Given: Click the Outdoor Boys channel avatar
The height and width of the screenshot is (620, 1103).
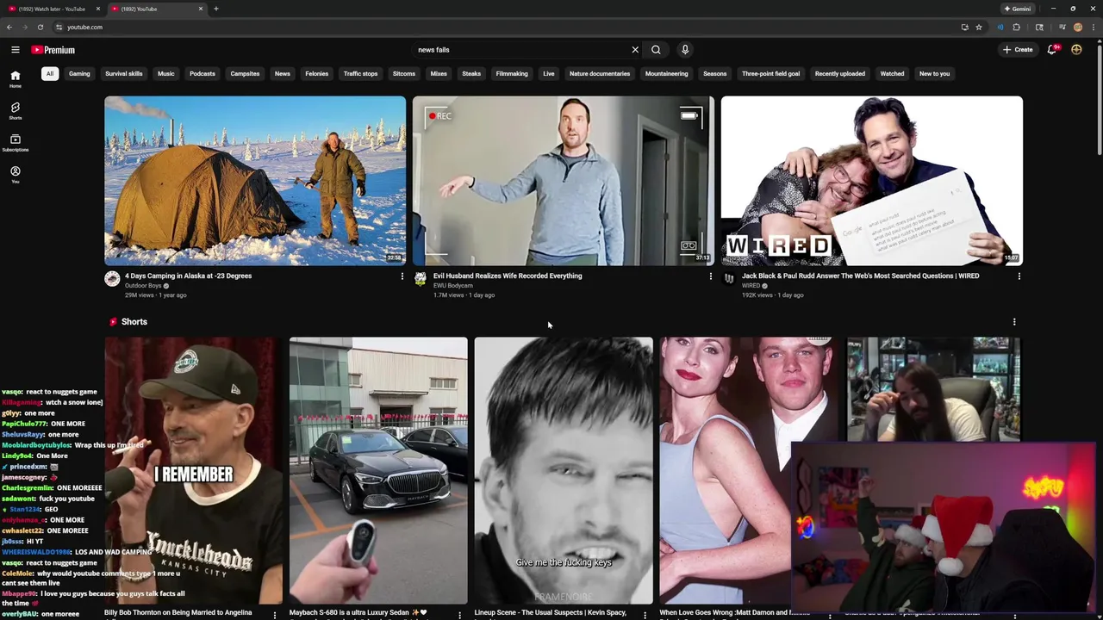Looking at the screenshot, I should [112, 279].
